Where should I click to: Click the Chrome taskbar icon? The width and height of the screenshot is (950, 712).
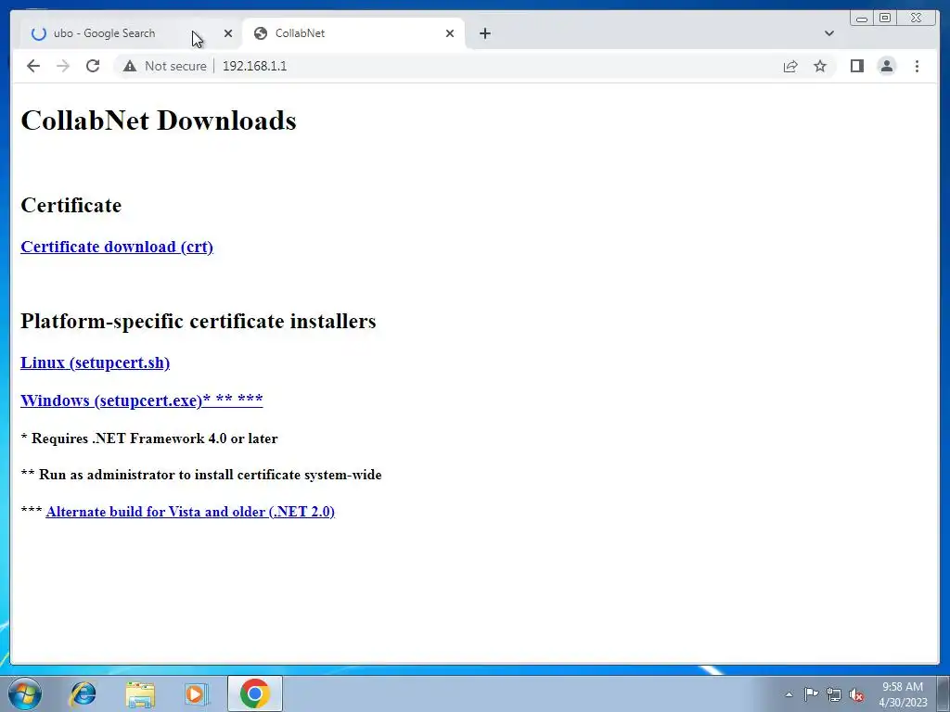pos(254,693)
